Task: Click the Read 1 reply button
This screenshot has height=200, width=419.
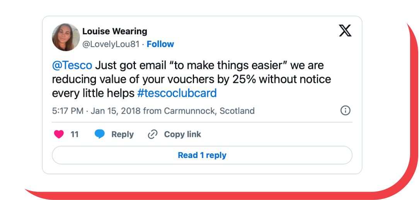Action: [x=202, y=155]
